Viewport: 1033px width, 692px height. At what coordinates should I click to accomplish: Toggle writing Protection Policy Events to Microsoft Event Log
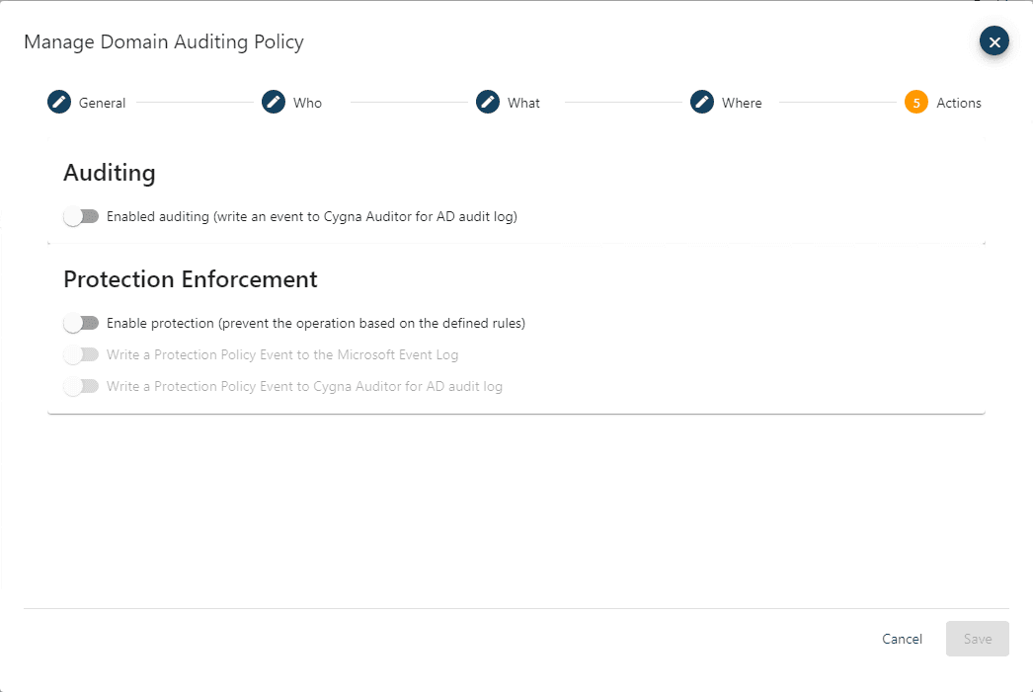(x=81, y=354)
